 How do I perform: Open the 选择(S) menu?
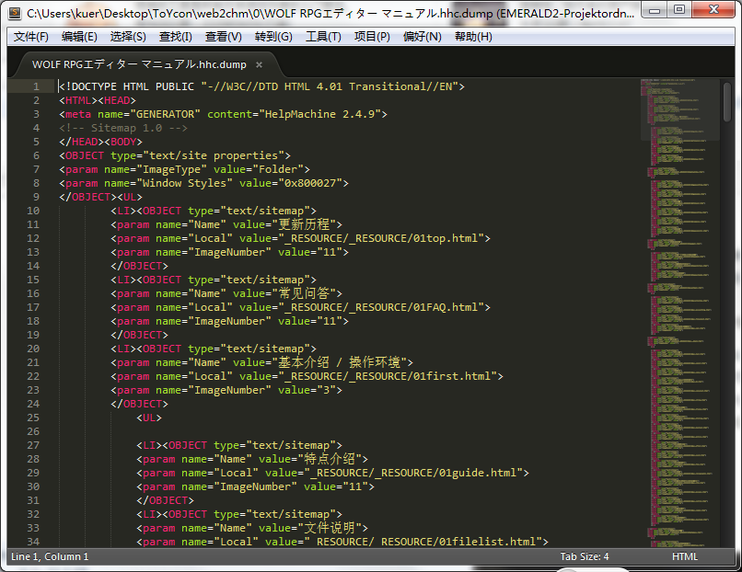(x=128, y=37)
